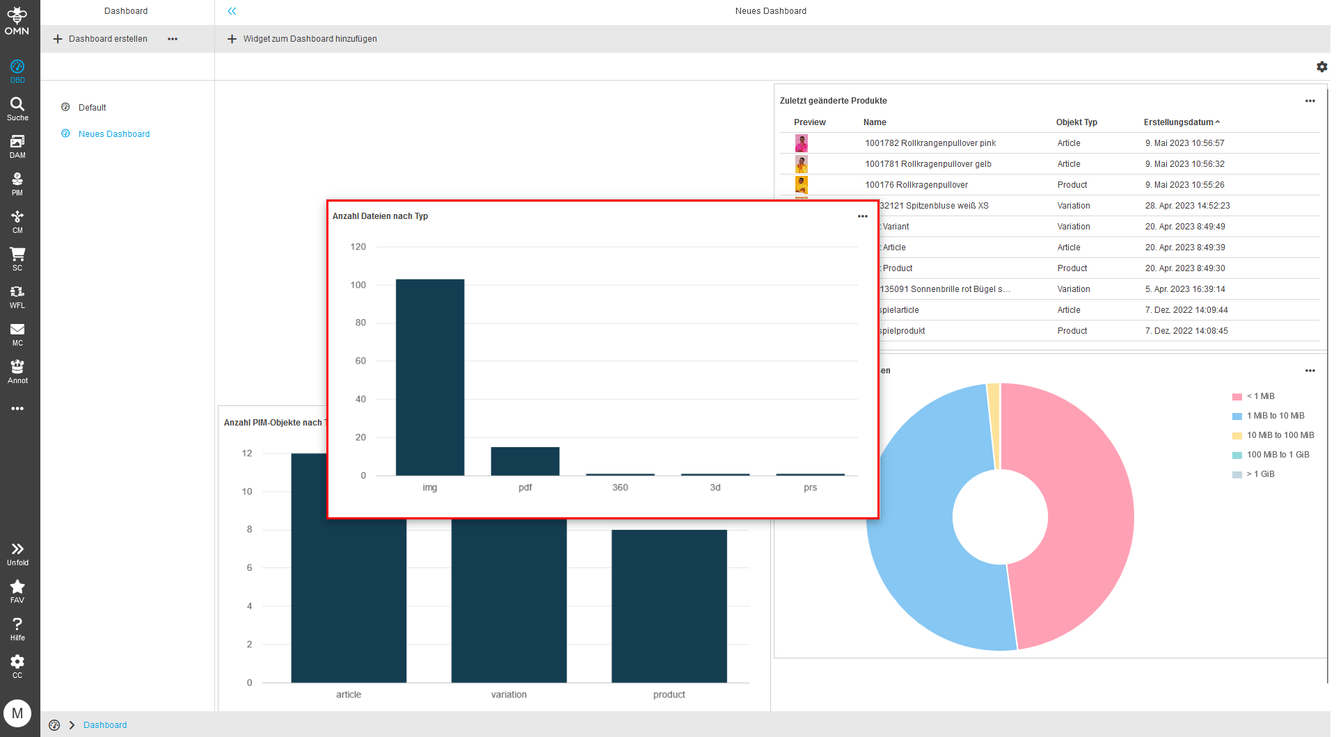Viewport: 1336px width, 737px height.
Task: Unfold the left navigation sidebar
Action: pos(17,553)
